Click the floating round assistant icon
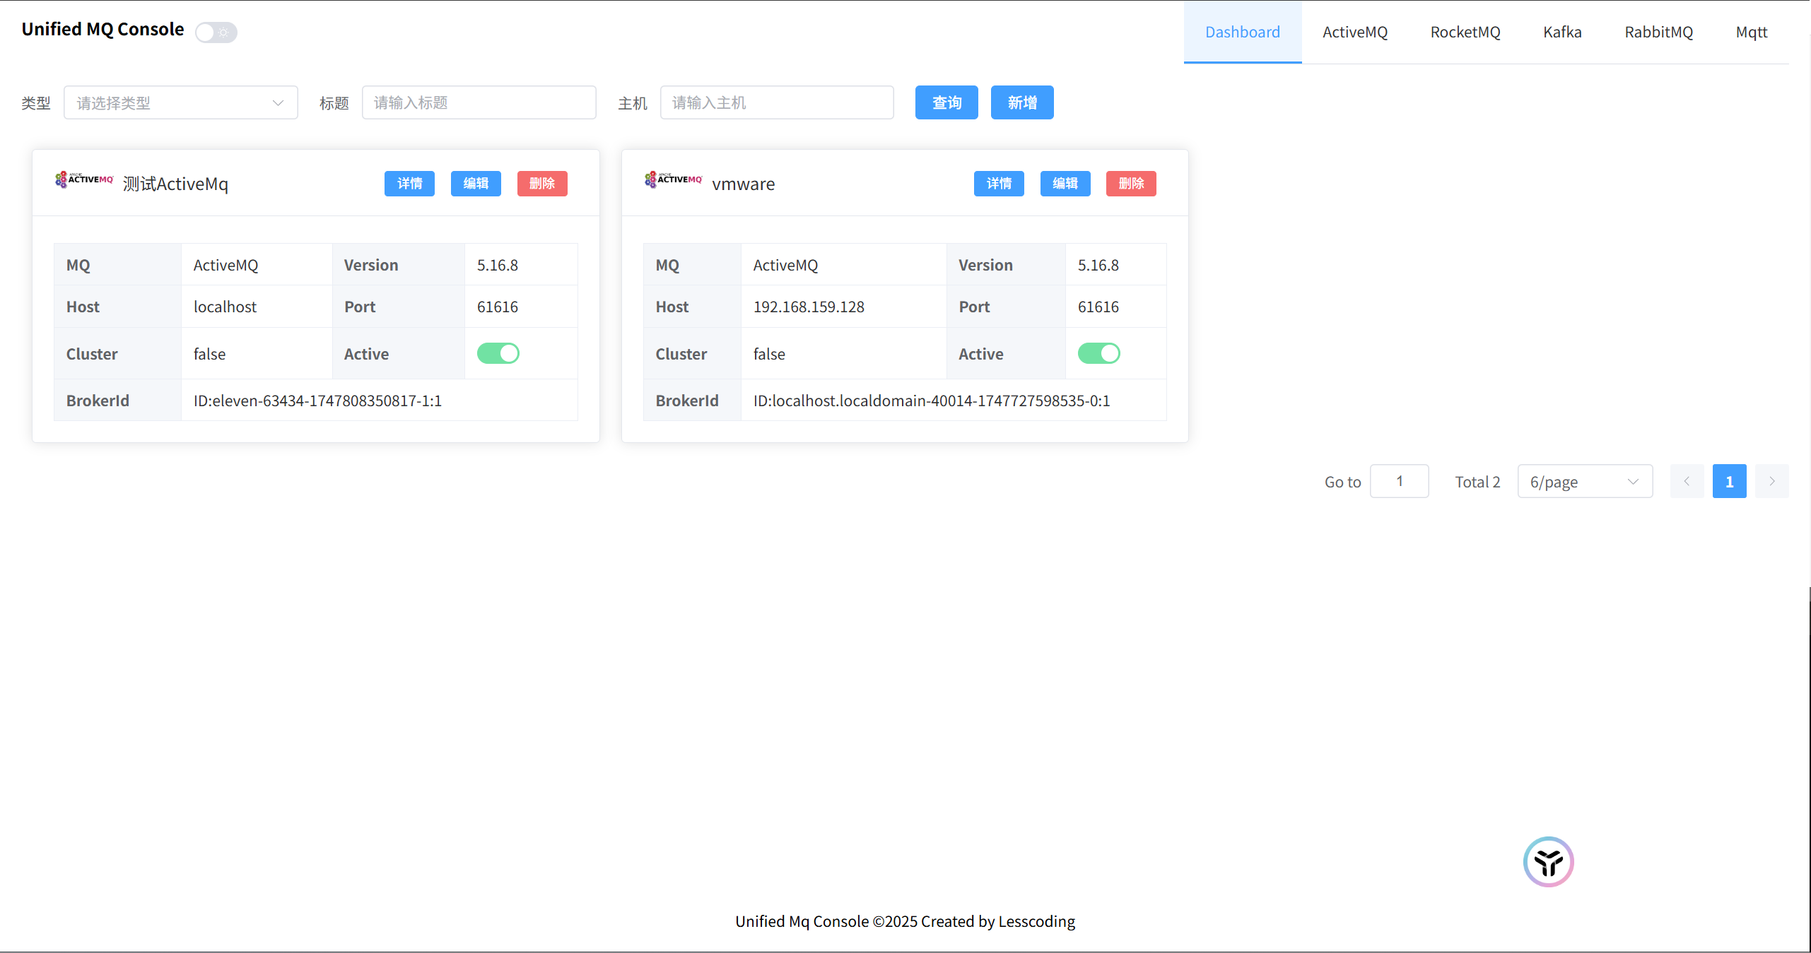The image size is (1811, 953). coord(1548,862)
